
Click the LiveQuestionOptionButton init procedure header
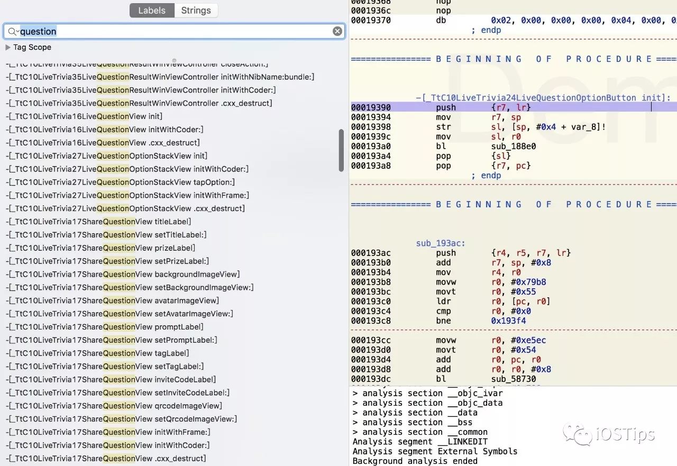543,98
